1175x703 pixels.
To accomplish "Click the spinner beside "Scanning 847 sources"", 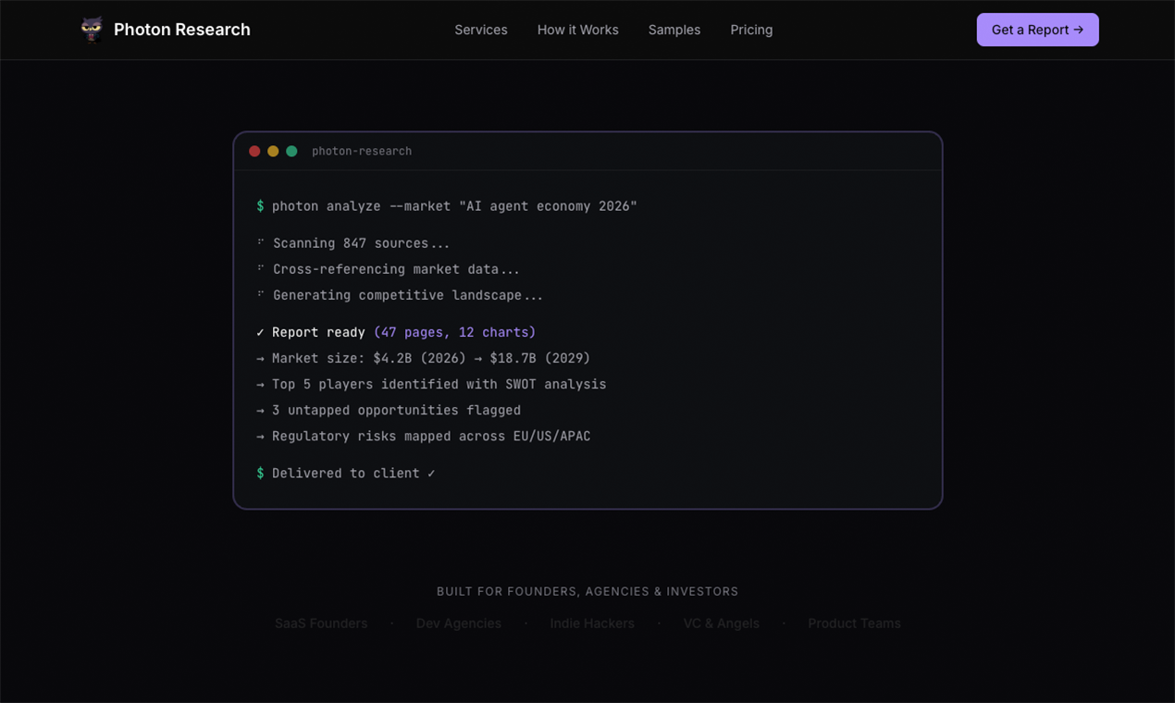I will [260, 242].
